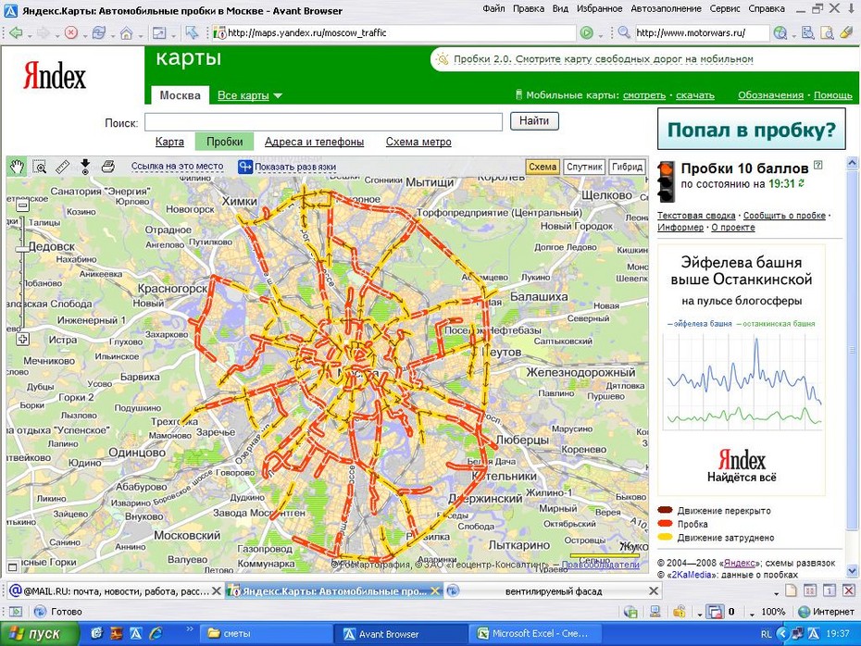This screenshot has height=646, width=861.
Task: Click the Windows пуск Start button
Action: (39, 634)
